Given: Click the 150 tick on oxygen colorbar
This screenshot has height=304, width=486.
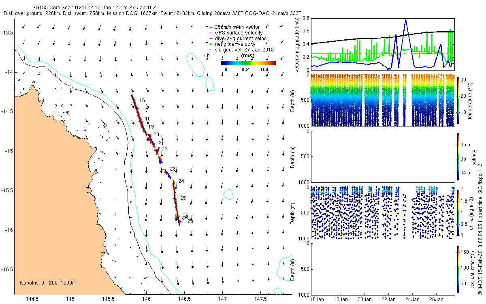Looking at the screenshot, I should (465, 252).
